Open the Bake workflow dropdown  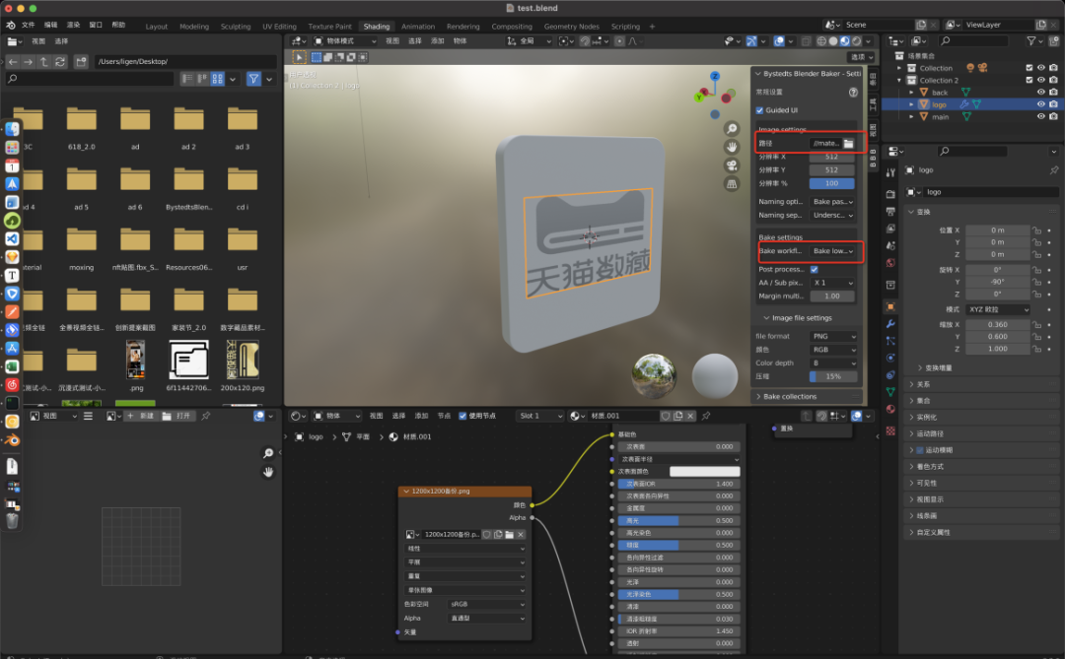pos(832,251)
